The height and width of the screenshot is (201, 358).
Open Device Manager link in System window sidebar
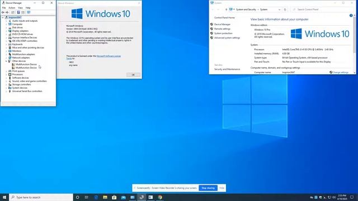[222, 24]
